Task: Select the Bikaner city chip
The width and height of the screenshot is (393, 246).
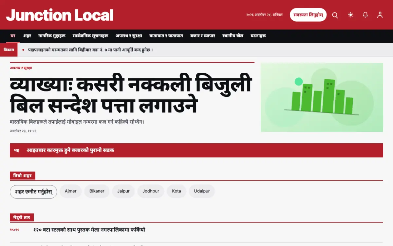Action: point(97,191)
